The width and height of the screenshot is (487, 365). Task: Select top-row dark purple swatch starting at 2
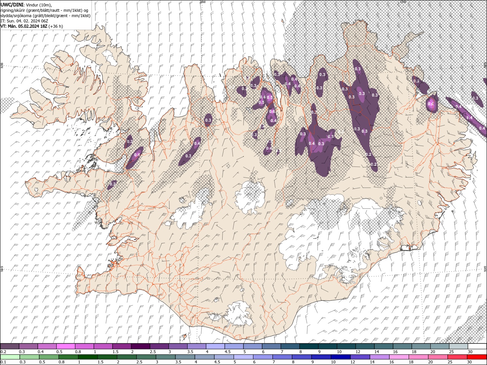(x=140, y=346)
